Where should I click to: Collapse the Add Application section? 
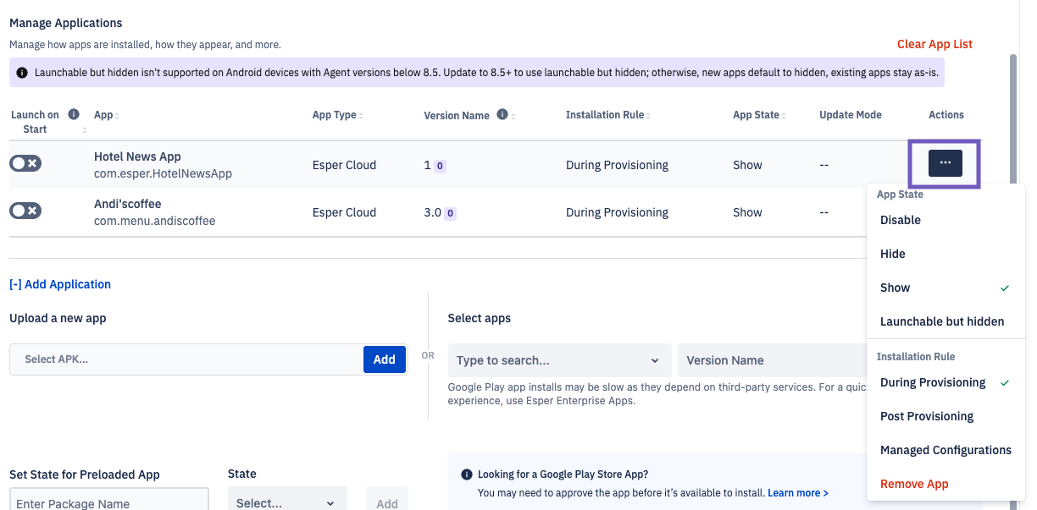tap(59, 283)
